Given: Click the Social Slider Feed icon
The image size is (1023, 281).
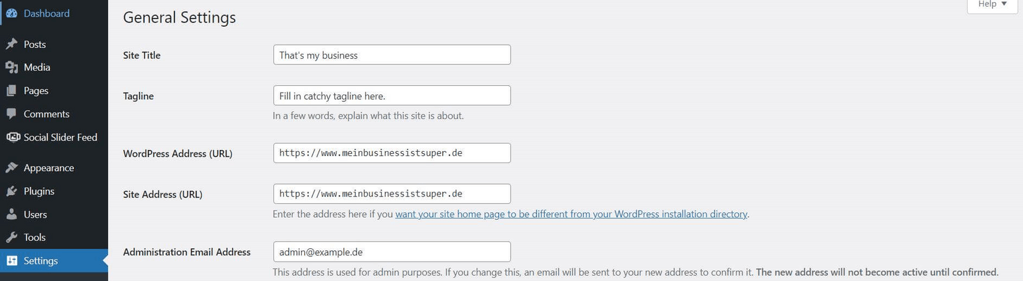Looking at the screenshot, I should 13,137.
